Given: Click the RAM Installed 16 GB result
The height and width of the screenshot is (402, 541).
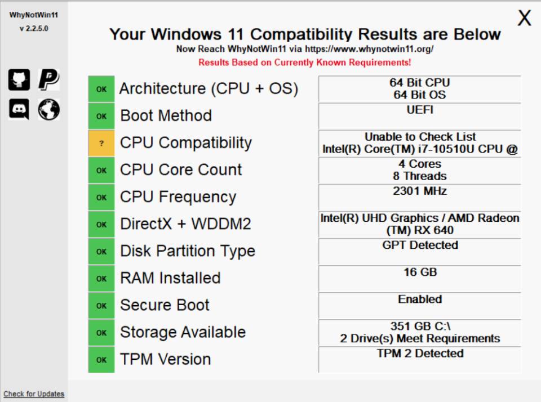Looking at the screenshot, I should point(419,278).
